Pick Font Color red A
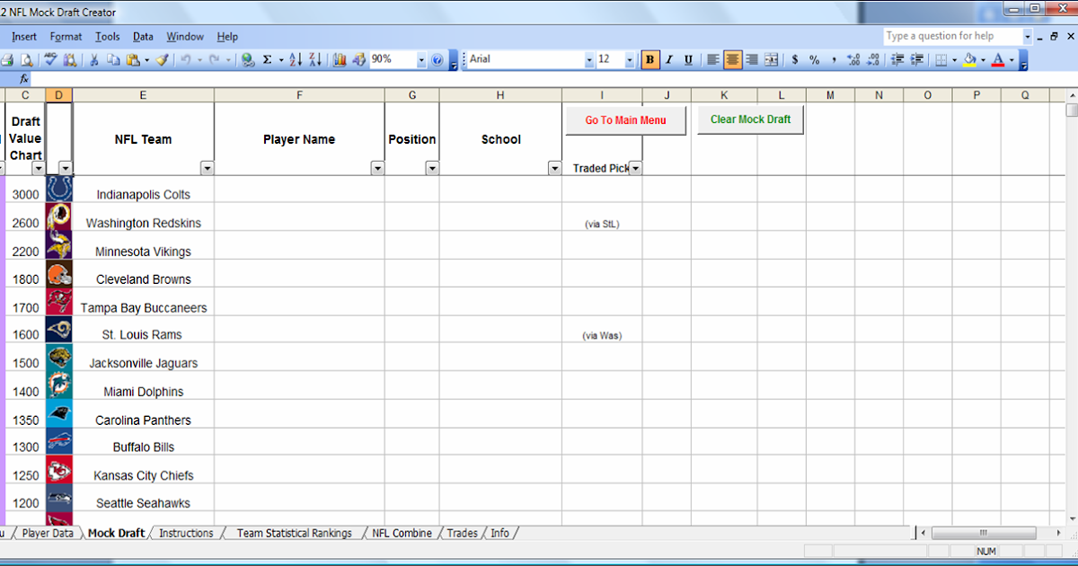The width and height of the screenshot is (1078, 566). point(997,60)
